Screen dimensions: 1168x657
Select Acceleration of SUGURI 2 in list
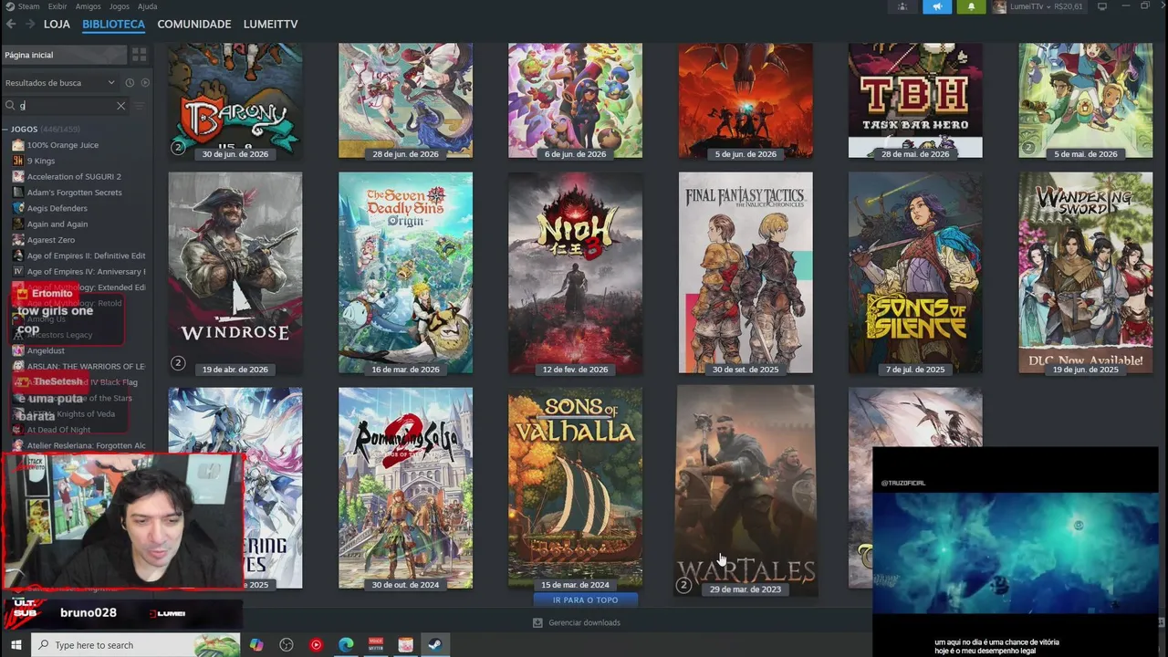[x=74, y=177]
